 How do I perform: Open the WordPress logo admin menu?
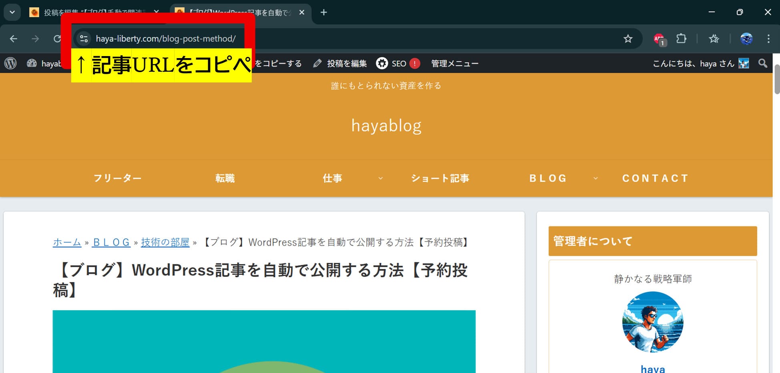click(x=10, y=63)
